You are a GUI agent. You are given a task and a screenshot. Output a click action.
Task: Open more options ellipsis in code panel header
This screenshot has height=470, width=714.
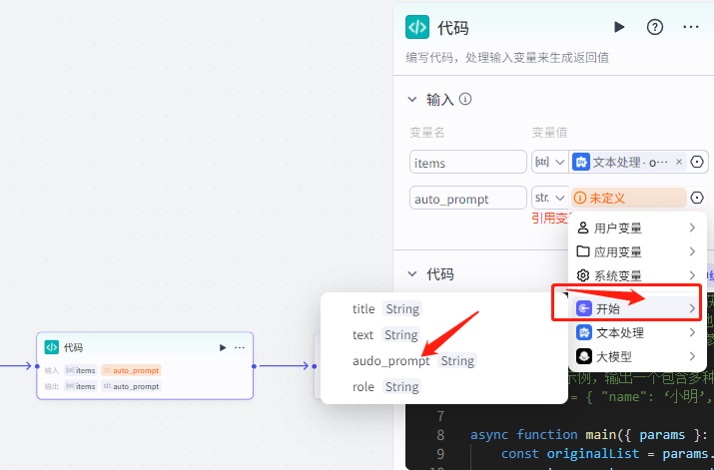(x=691, y=27)
